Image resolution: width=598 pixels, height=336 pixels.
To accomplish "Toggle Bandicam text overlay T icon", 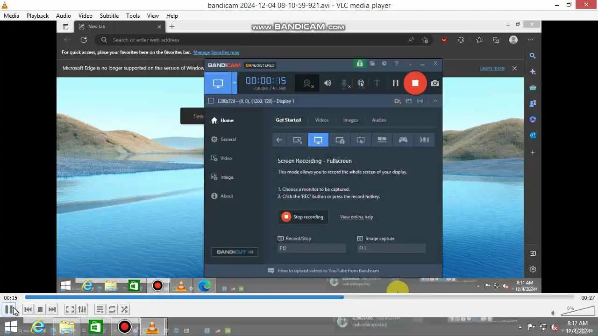I will click(x=377, y=83).
